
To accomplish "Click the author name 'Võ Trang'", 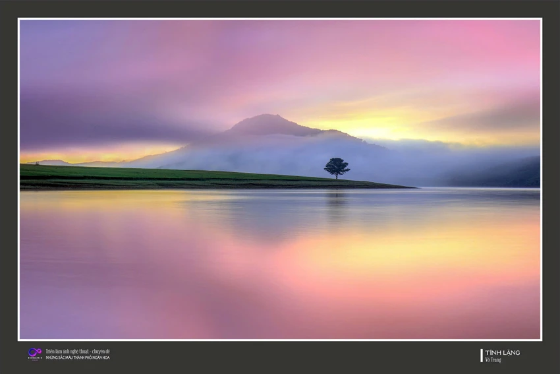I will coord(493,359).
